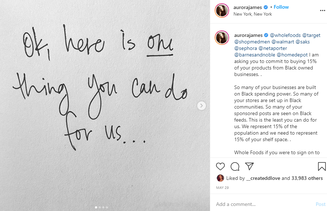Like the post with heart icon

[220, 166]
